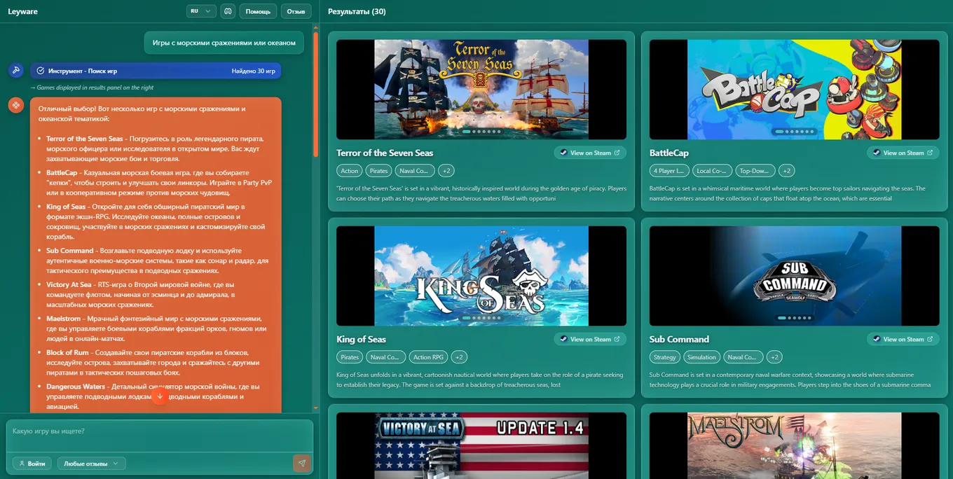Click Sub Command card title
This screenshot has width=953, height=479.
(x=679, y=339)
